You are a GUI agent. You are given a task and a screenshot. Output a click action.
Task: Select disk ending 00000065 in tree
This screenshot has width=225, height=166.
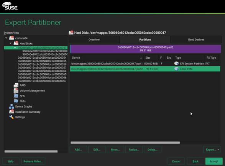(x=42, y=74)
